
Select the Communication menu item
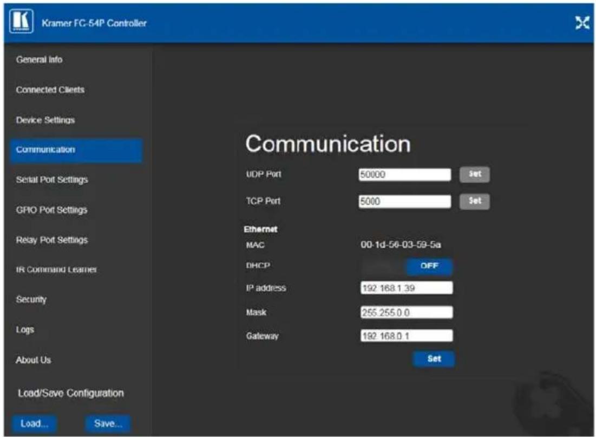click(76, 150)
